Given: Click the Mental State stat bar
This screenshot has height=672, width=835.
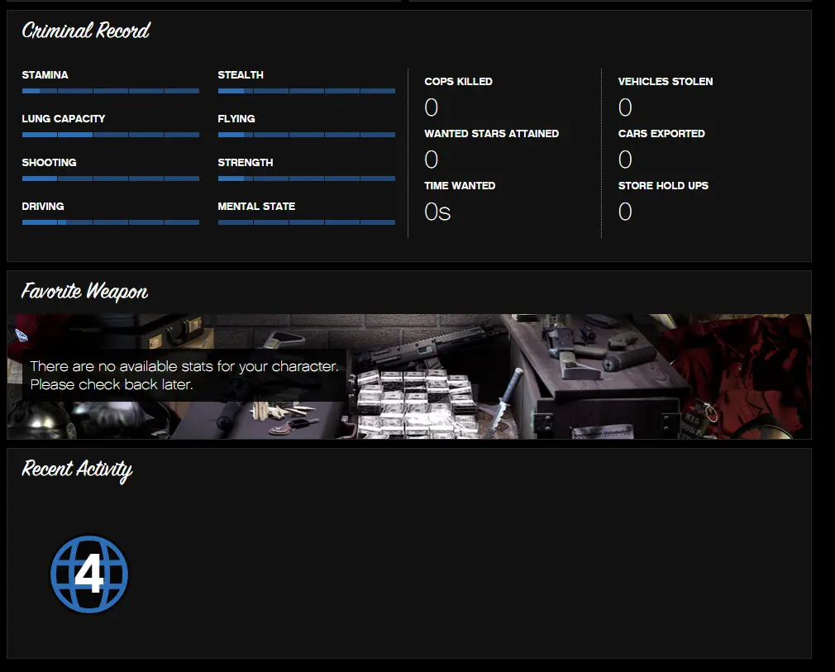Looking at the screenshot, I should tap(307, 222).
